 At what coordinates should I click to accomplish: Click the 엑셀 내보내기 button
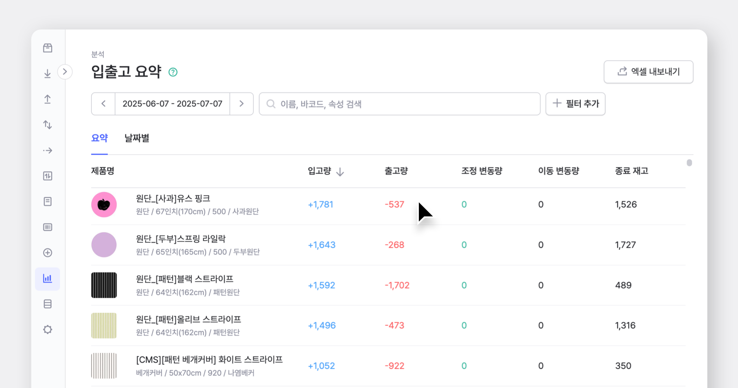click(x=649, y=72)
